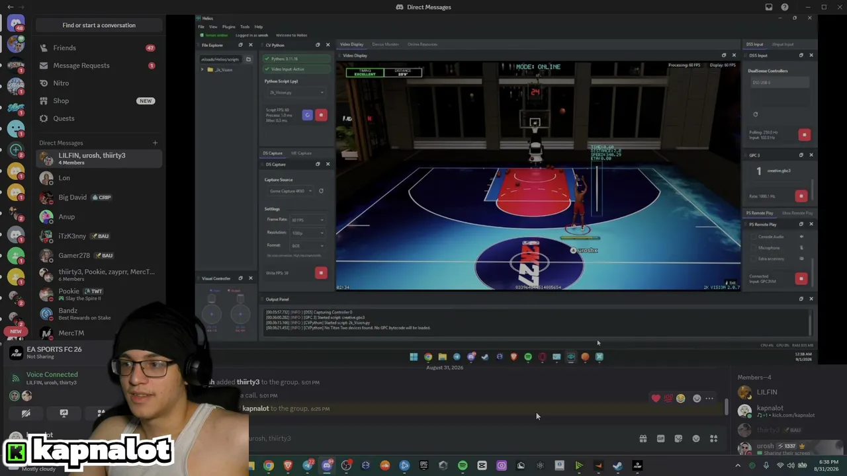This screenshot has width=847, height=476.
Task: Enable the Microphone checkbox in PS Remote Play
Action: [754, 247]
